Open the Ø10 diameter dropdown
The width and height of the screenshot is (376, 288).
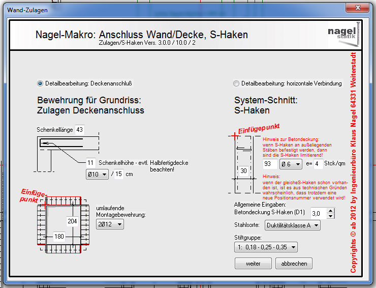pos(97,175)
